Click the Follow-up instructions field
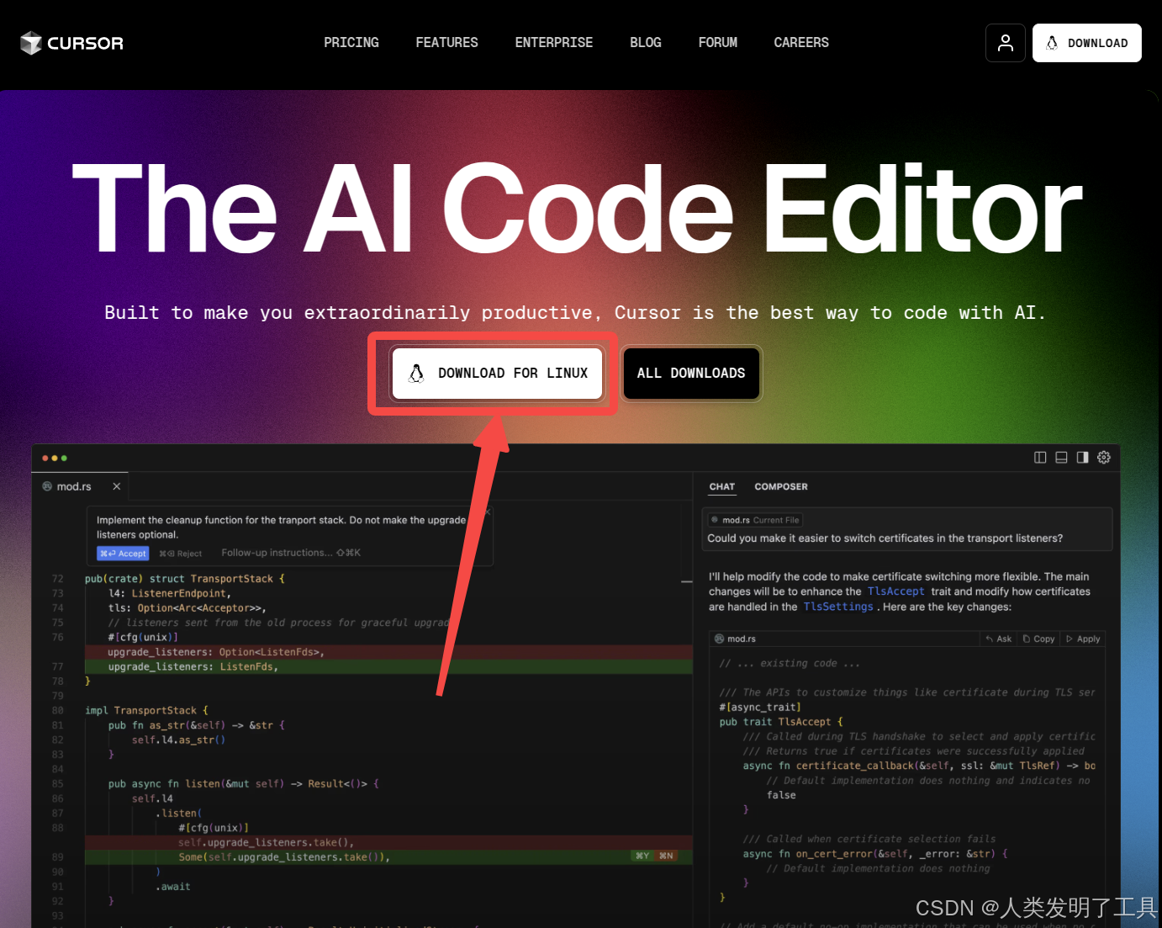Screen dimensions: 1162x928 coord(291,553)
